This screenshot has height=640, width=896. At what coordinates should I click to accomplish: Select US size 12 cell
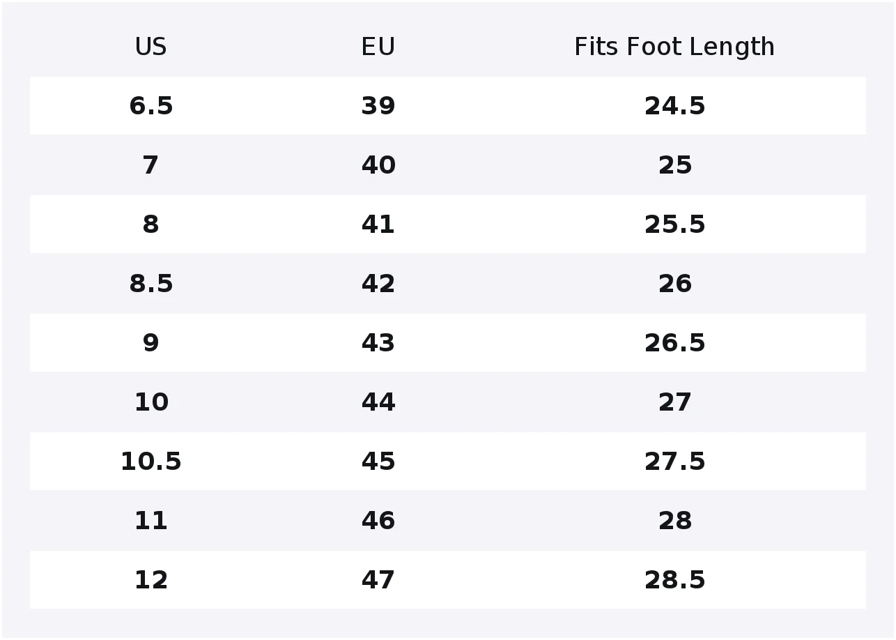pos(150,580)
